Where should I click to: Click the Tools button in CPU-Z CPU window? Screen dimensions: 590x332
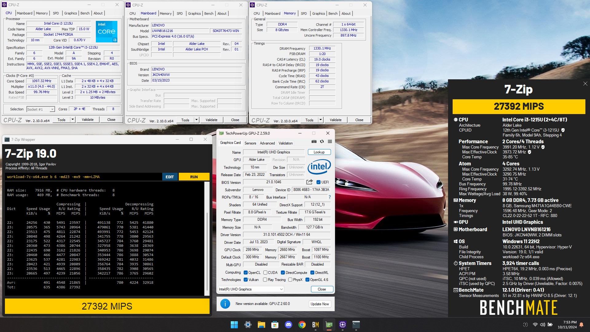click(61, 120)
